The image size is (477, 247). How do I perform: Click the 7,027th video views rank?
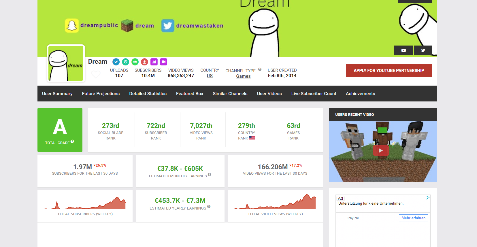pos(201,126)
